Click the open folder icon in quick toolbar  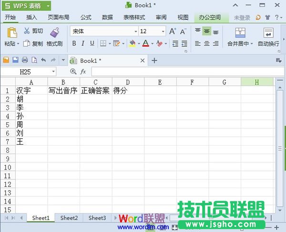pyautogui.click(x=6, y=60)
